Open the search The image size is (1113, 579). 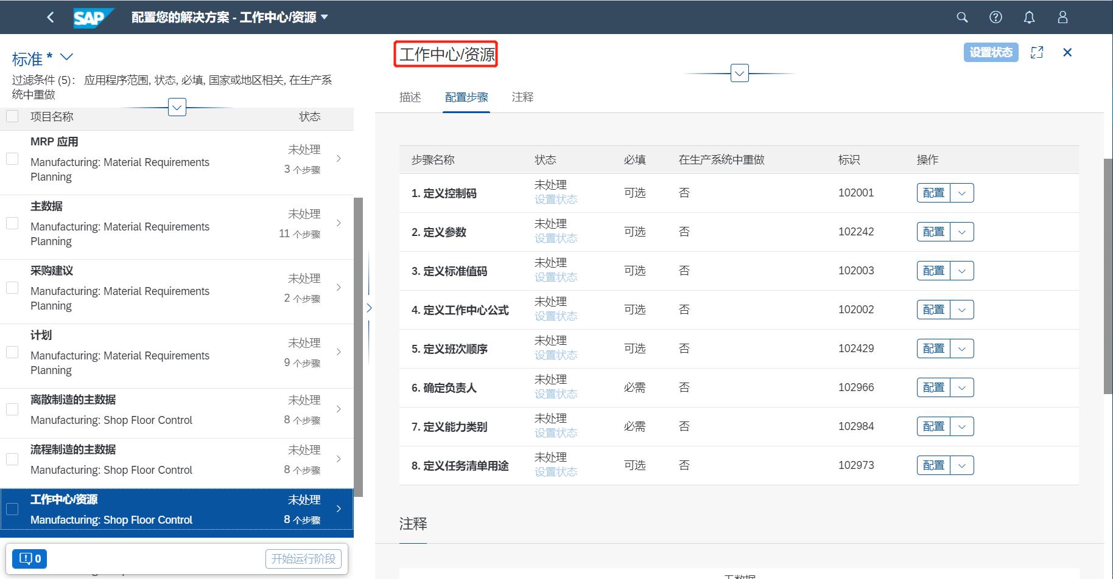(962, 17)
